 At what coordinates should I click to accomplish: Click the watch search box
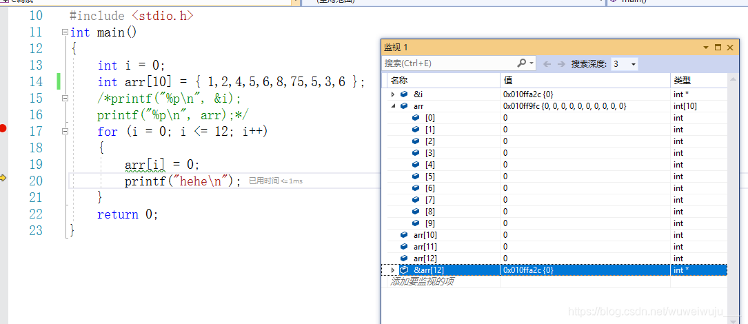click(x=449, y=63)
